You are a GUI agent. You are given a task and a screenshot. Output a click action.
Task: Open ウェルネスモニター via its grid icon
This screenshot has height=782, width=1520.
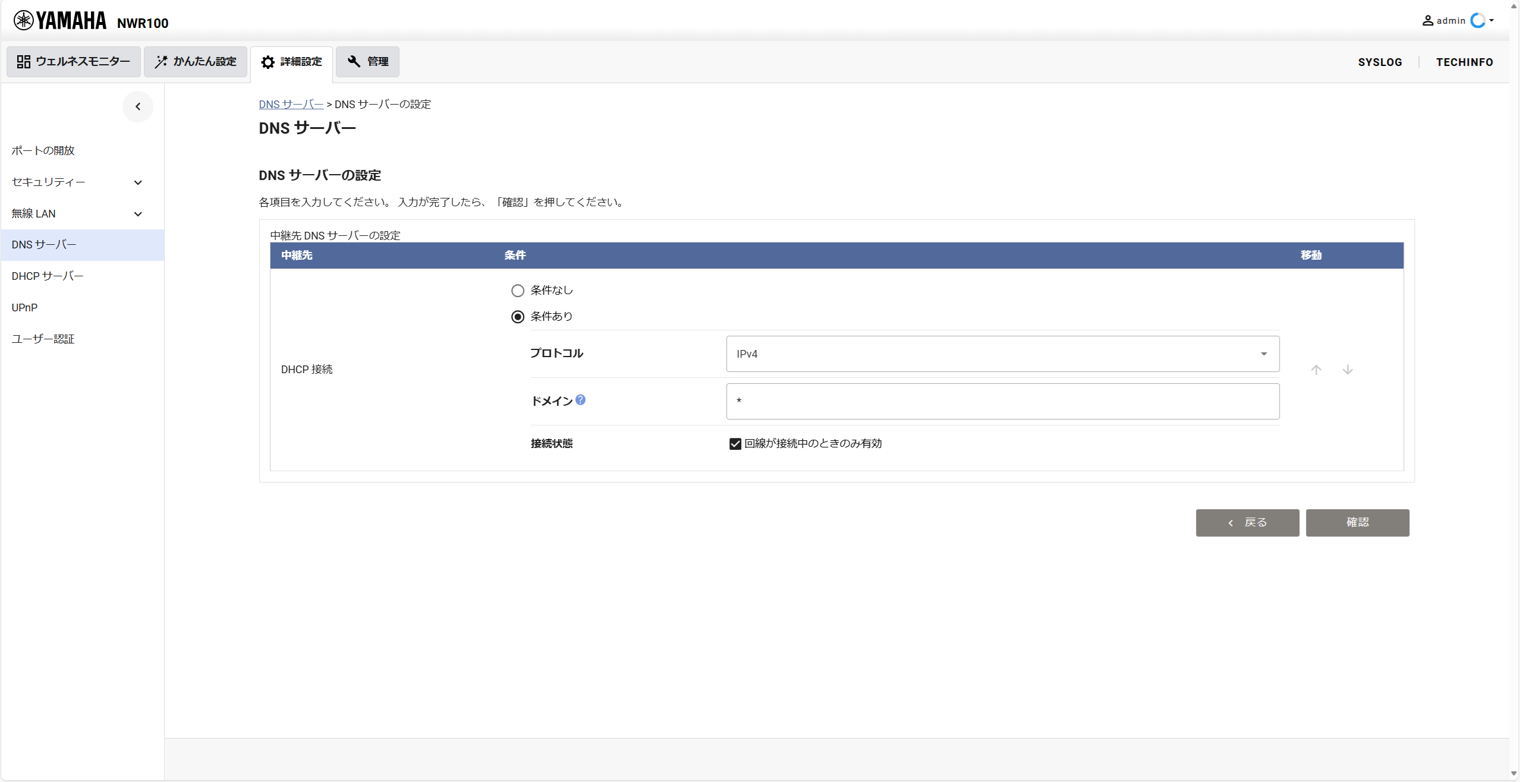(24, 61)
